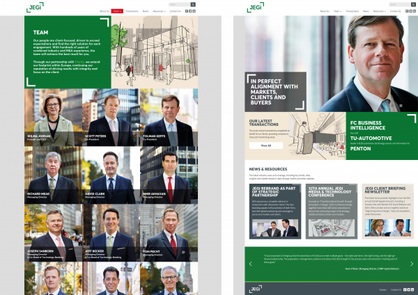Go to Transactions on the home page
Screen dimensions: 418x295
(x=352, y=11)
